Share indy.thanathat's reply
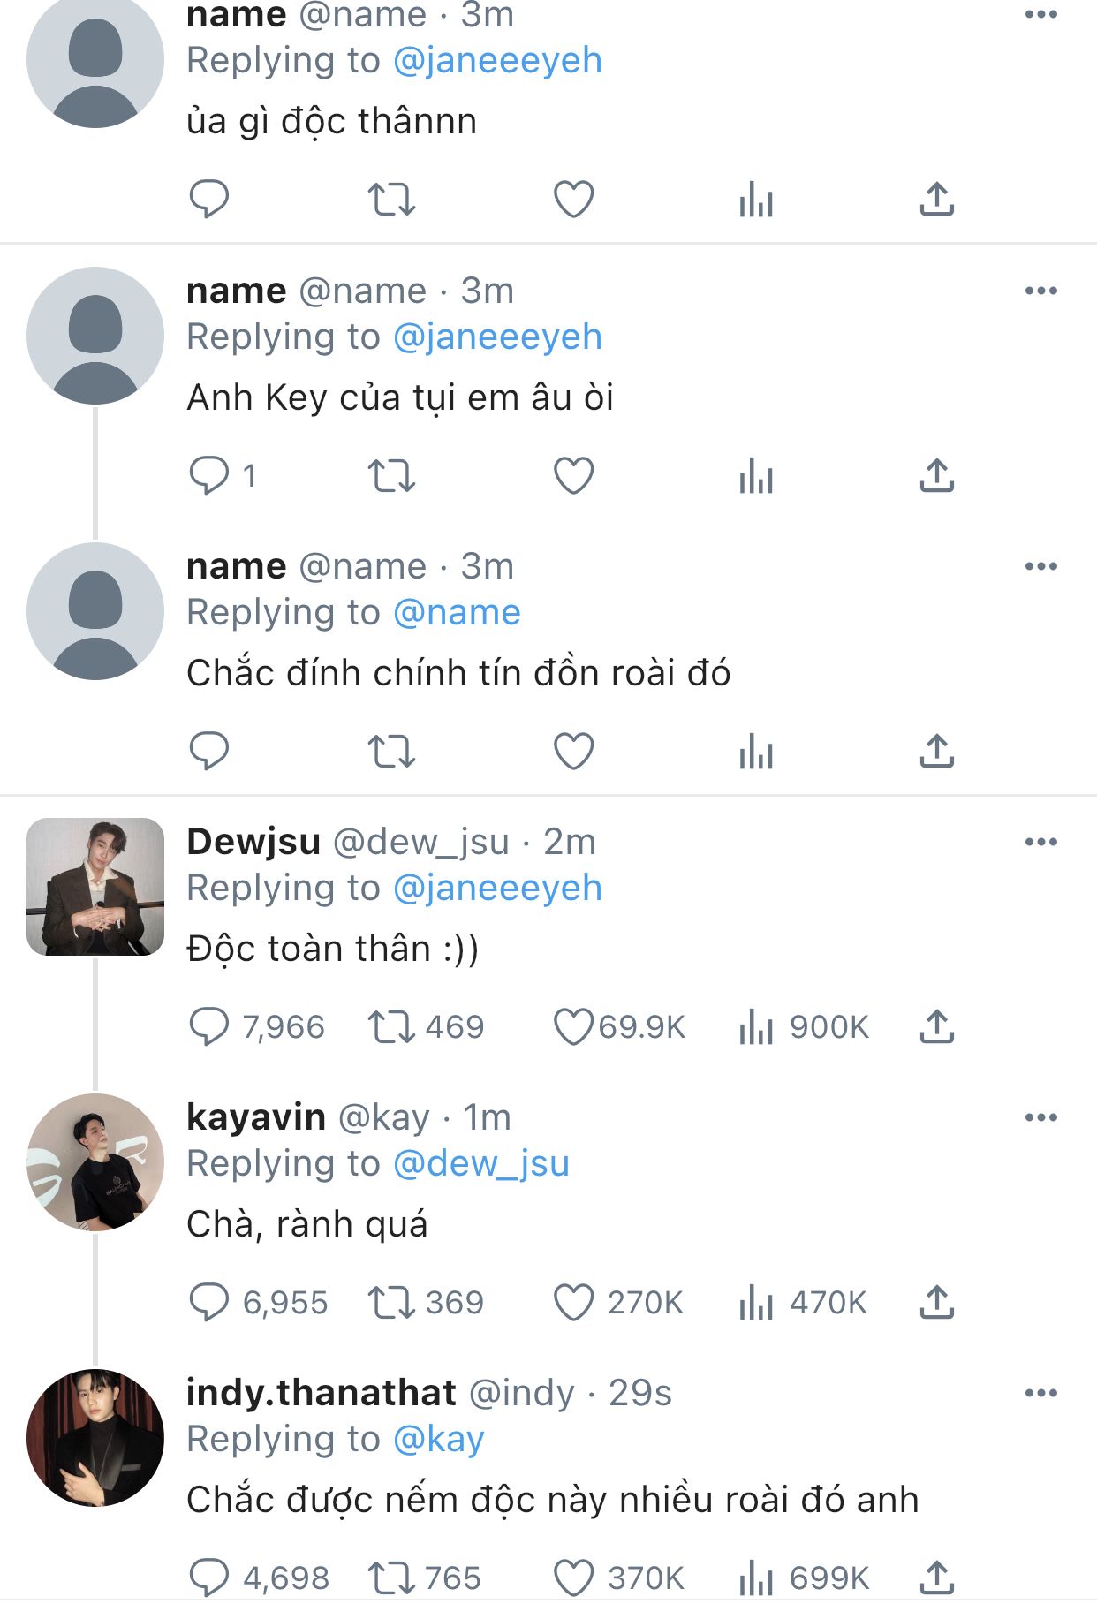 (936, 1578)
